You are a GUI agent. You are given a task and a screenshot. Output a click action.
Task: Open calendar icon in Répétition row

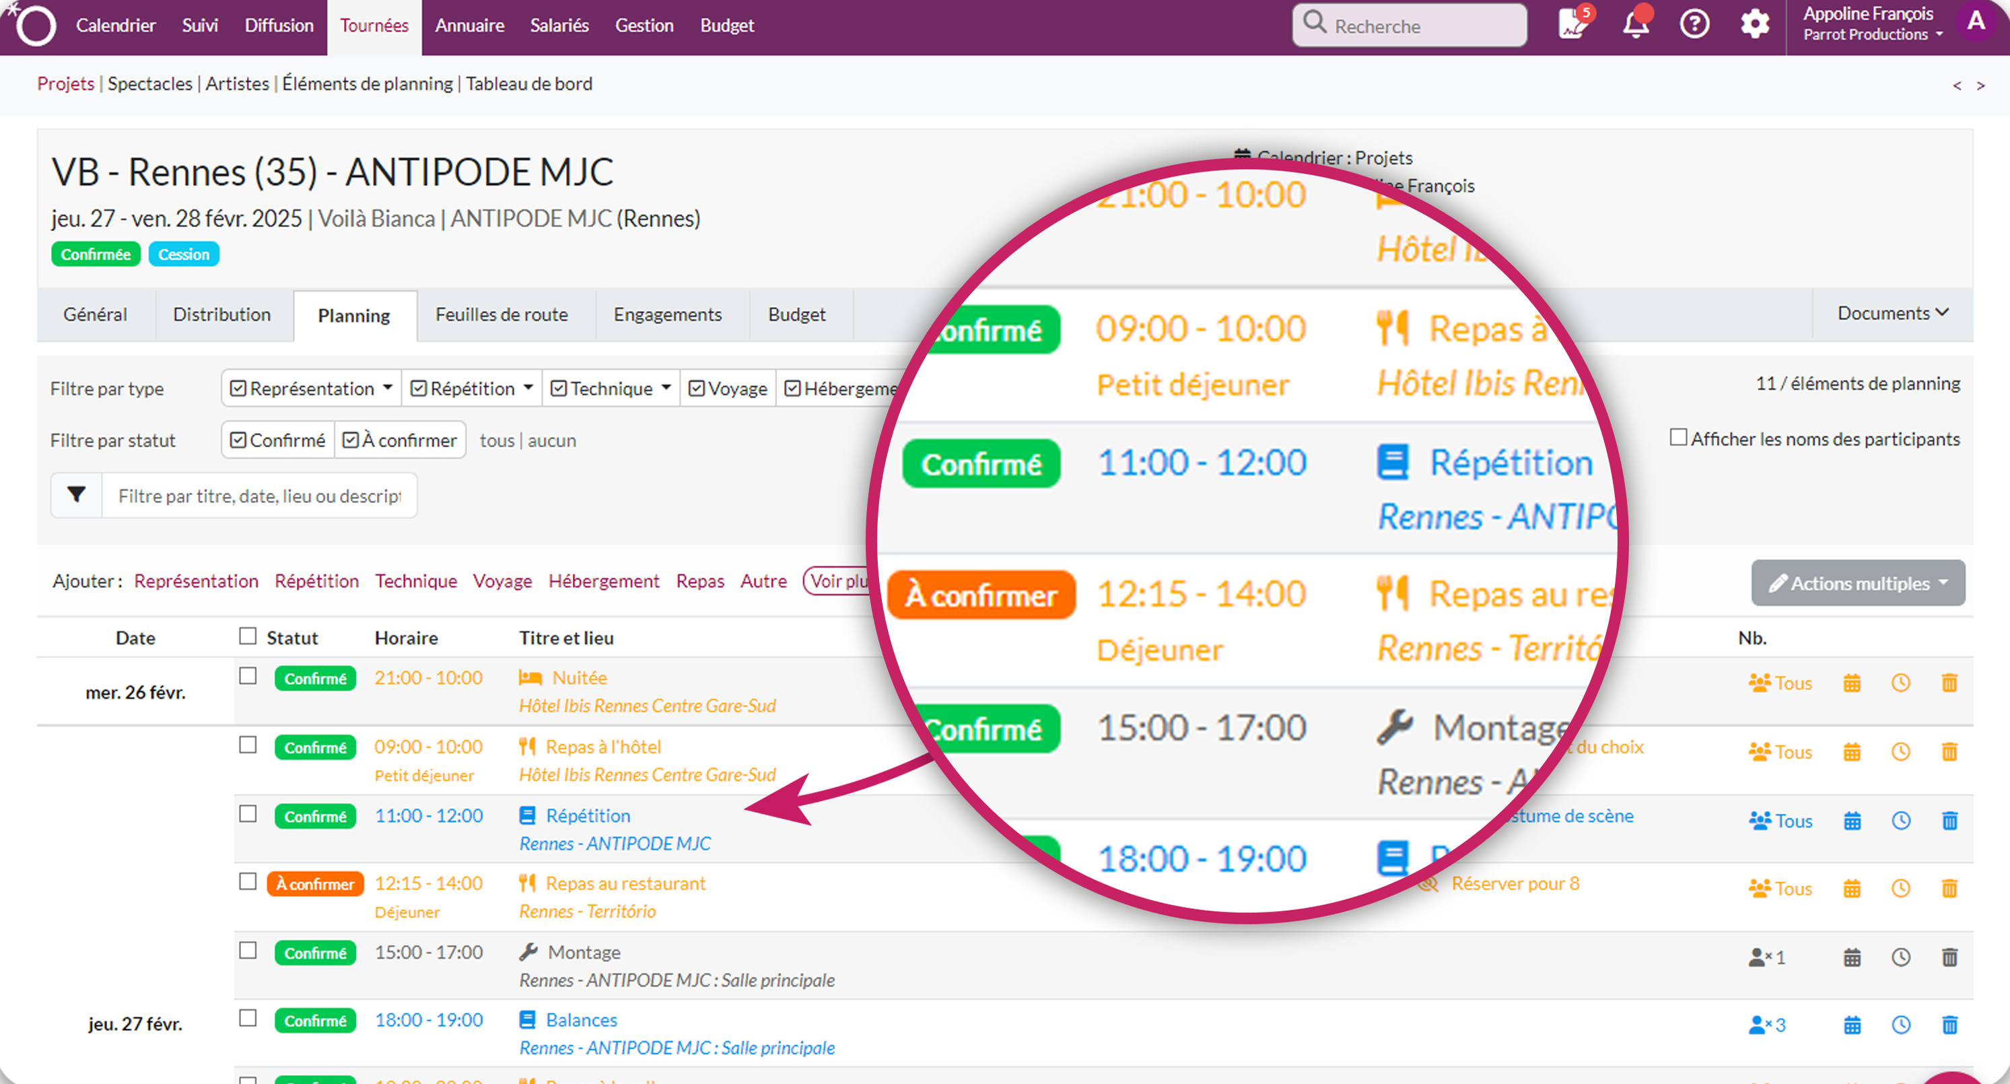1852,821
